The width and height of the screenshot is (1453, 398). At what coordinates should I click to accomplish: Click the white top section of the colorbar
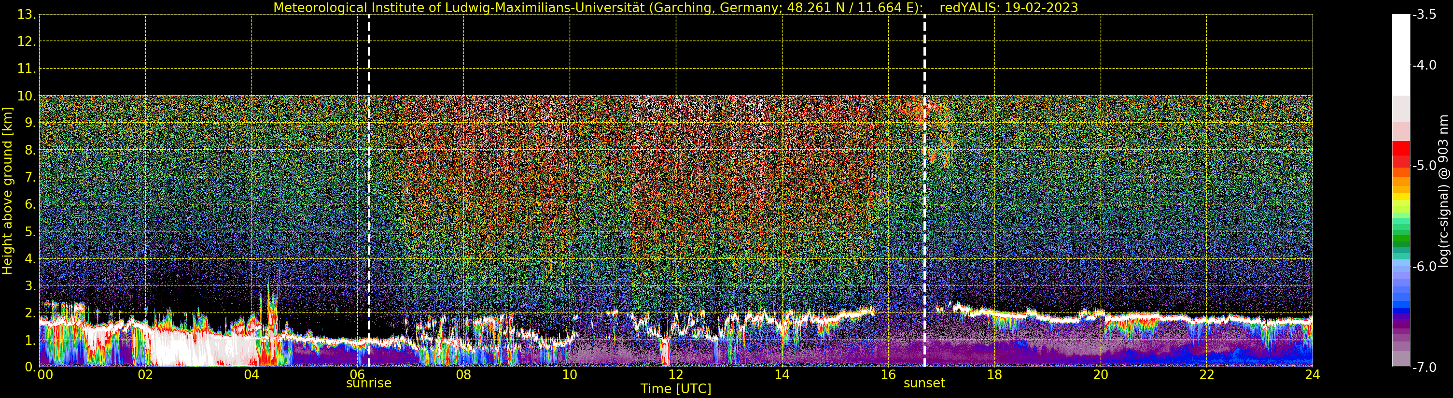[1401, 54]
